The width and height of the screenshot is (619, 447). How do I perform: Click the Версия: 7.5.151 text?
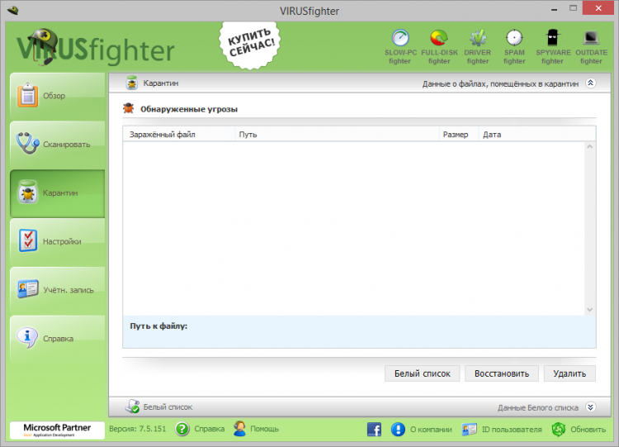137,429
